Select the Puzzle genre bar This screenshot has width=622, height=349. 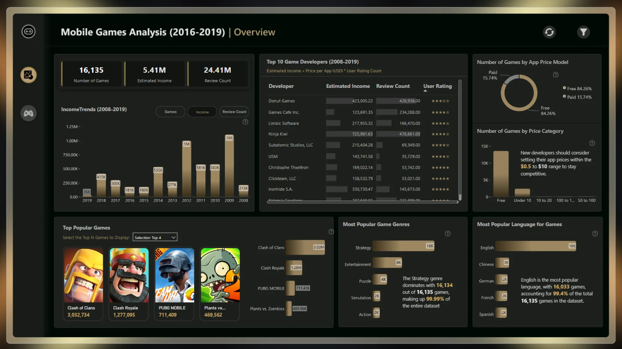(x=380, y=280)
